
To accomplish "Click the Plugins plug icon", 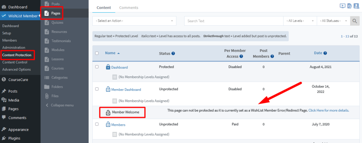I will point(4,138).
